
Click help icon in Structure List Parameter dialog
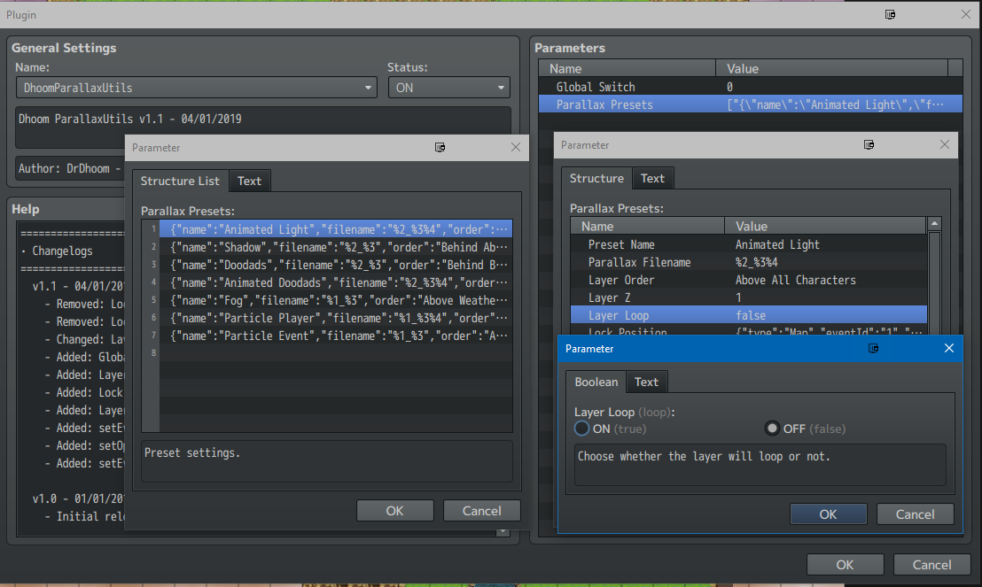click(x=440, y=147)
